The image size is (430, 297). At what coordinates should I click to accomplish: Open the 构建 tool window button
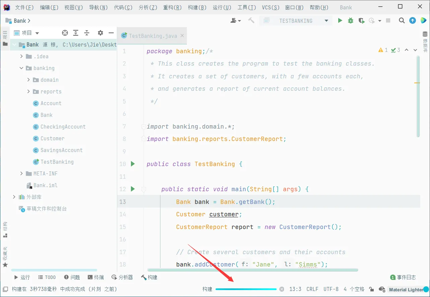coord(149,277)
